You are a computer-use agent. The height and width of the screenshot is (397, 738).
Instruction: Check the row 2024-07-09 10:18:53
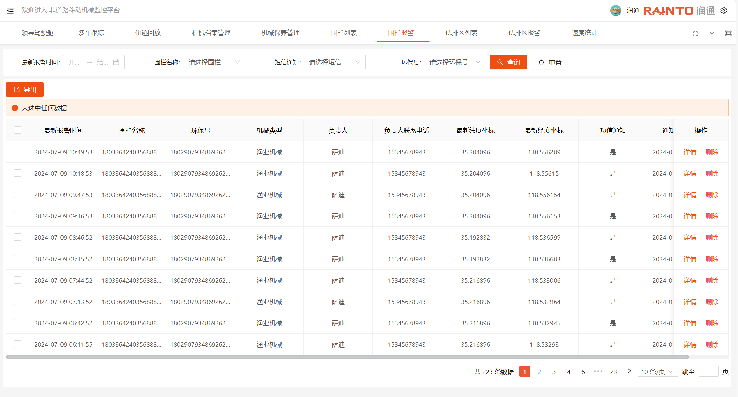tap(18, 173)
